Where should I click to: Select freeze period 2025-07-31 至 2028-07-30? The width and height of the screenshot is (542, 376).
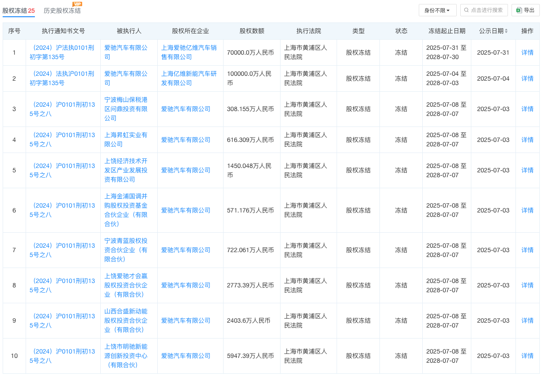(x=446, y=52)
